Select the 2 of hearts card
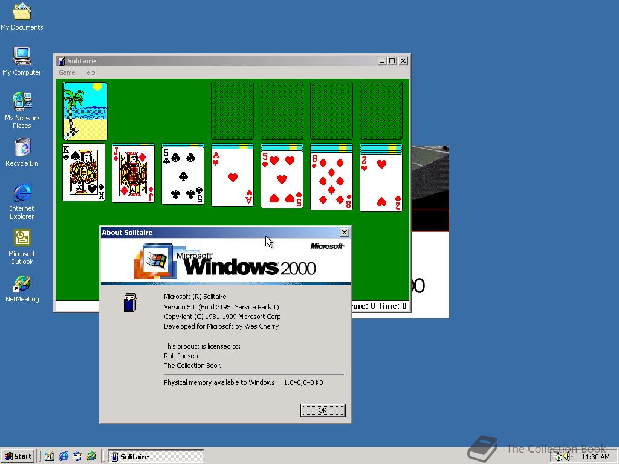Screen dimensions: 619x464 [x=381, y=182]
